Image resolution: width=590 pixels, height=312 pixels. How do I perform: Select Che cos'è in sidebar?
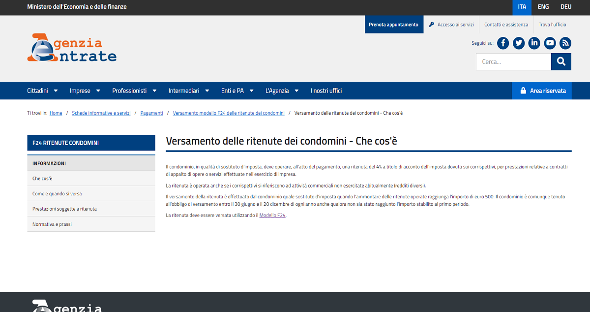pos(91,179)
